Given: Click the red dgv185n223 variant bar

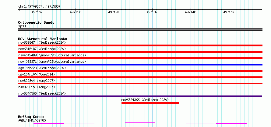Looking at the screenshot, I should [140, 71].
